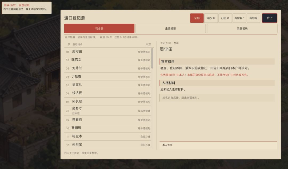This screenshot has width=288, height=169.
Task: Select row 10 曹明远
Action: coord(108,128)
